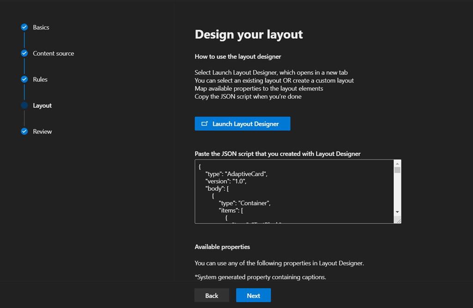Image resolution: width=473 pixels, height=308 pixels.
Task: Navigate to the Rules step
Action: pos(40,79)
